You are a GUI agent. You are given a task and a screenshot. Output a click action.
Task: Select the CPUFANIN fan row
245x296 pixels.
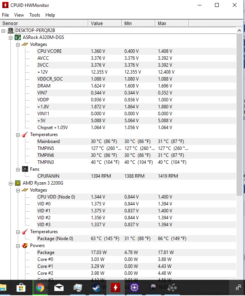pos(136,176)
